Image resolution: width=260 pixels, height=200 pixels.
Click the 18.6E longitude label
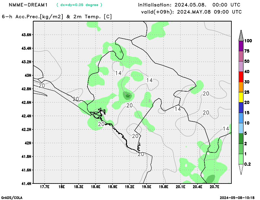tap(96, 187)
